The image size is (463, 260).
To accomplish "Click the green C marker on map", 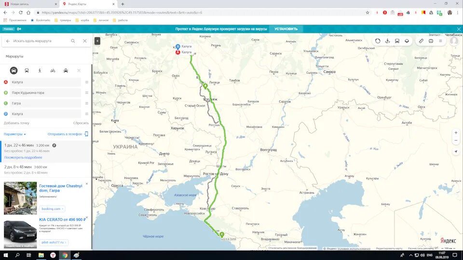I will pyautogui.click(x=222, y=234).
